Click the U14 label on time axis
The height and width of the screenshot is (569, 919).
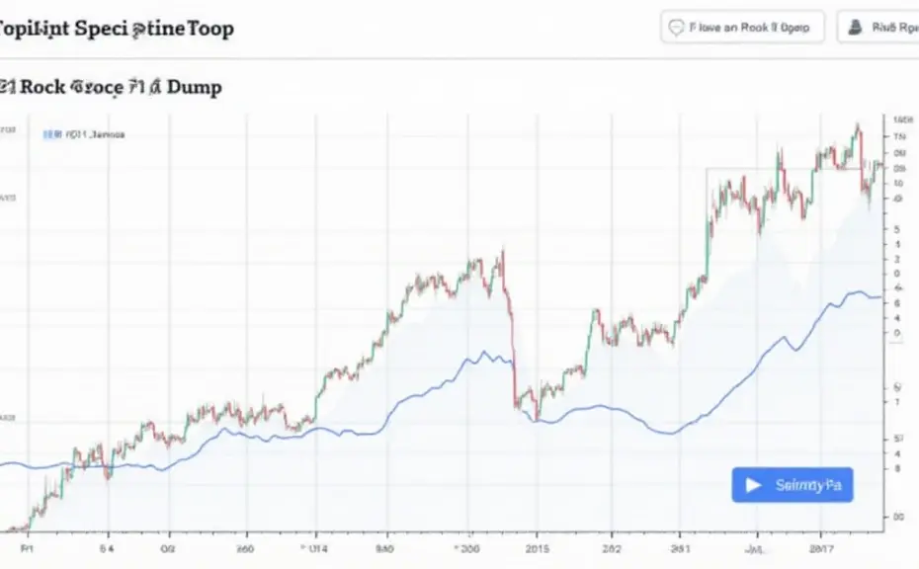(316, 549)
